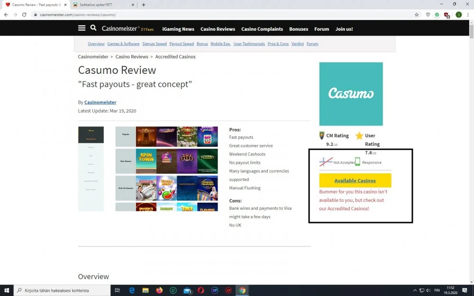Screen dimensions: 474x296
Task: Reload the page with refresh icon
Action: (x=24, y=15)
